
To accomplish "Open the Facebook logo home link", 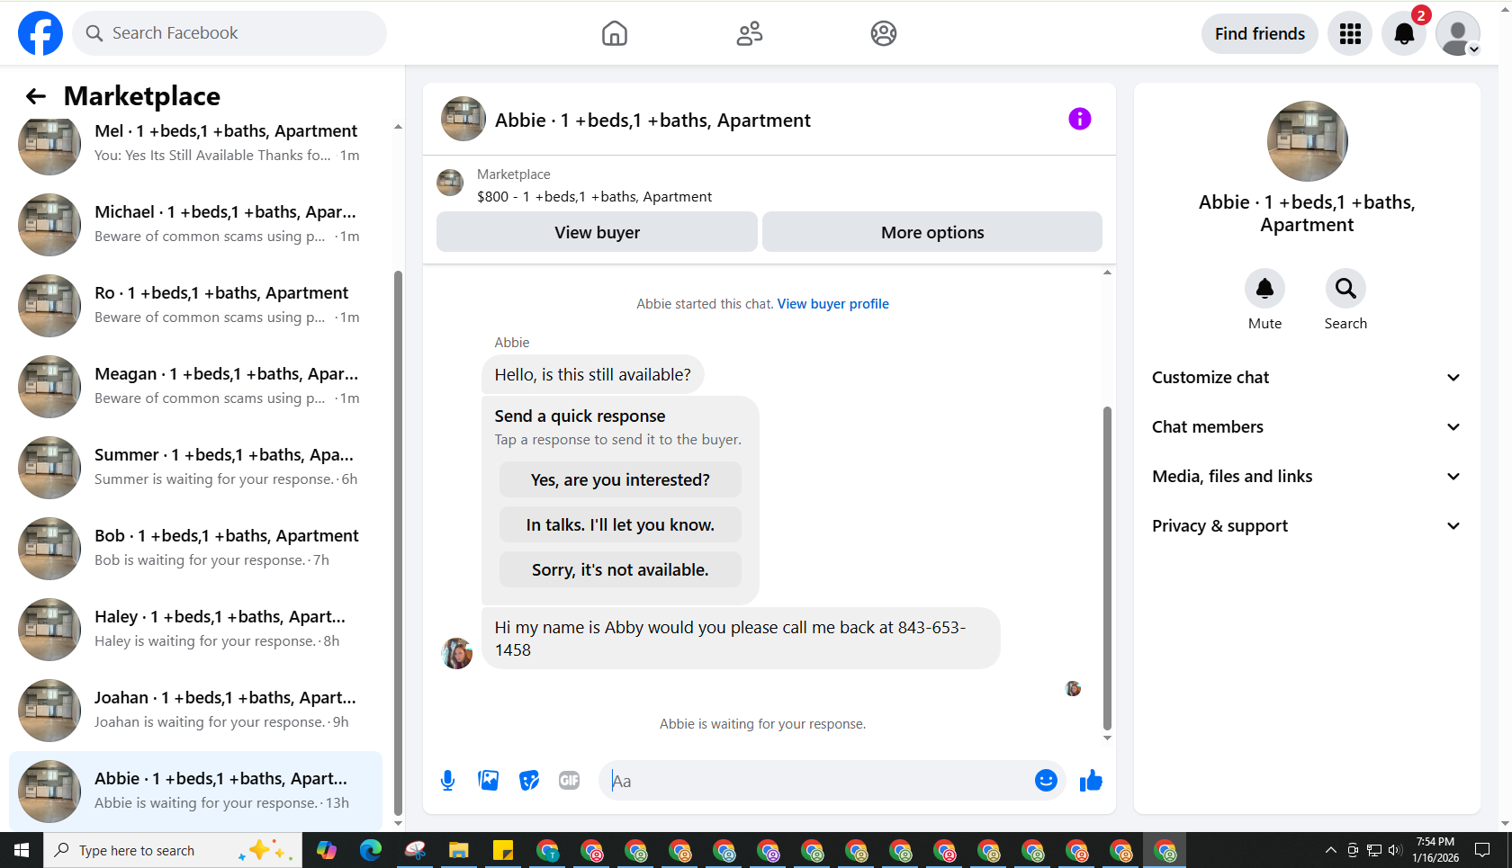I will click(40, 33).
